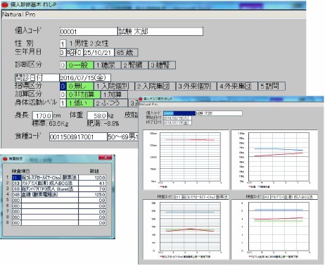This screenshot has width=325, height=266.
Task: Click the 食種コード field
Action: click(78, 137)
